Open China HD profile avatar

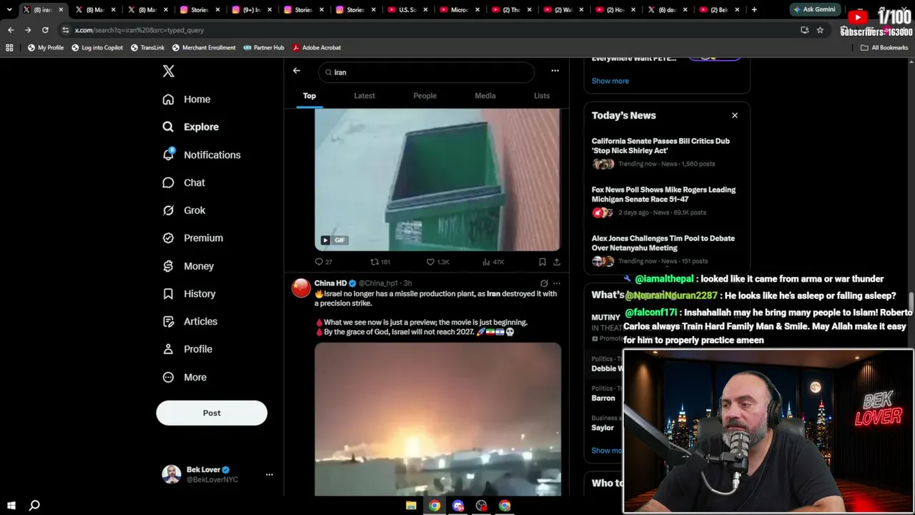(302, 288)
